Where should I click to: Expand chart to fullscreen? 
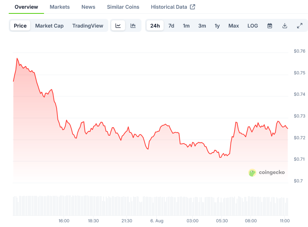pyautogui.click(x=300, y=26)
